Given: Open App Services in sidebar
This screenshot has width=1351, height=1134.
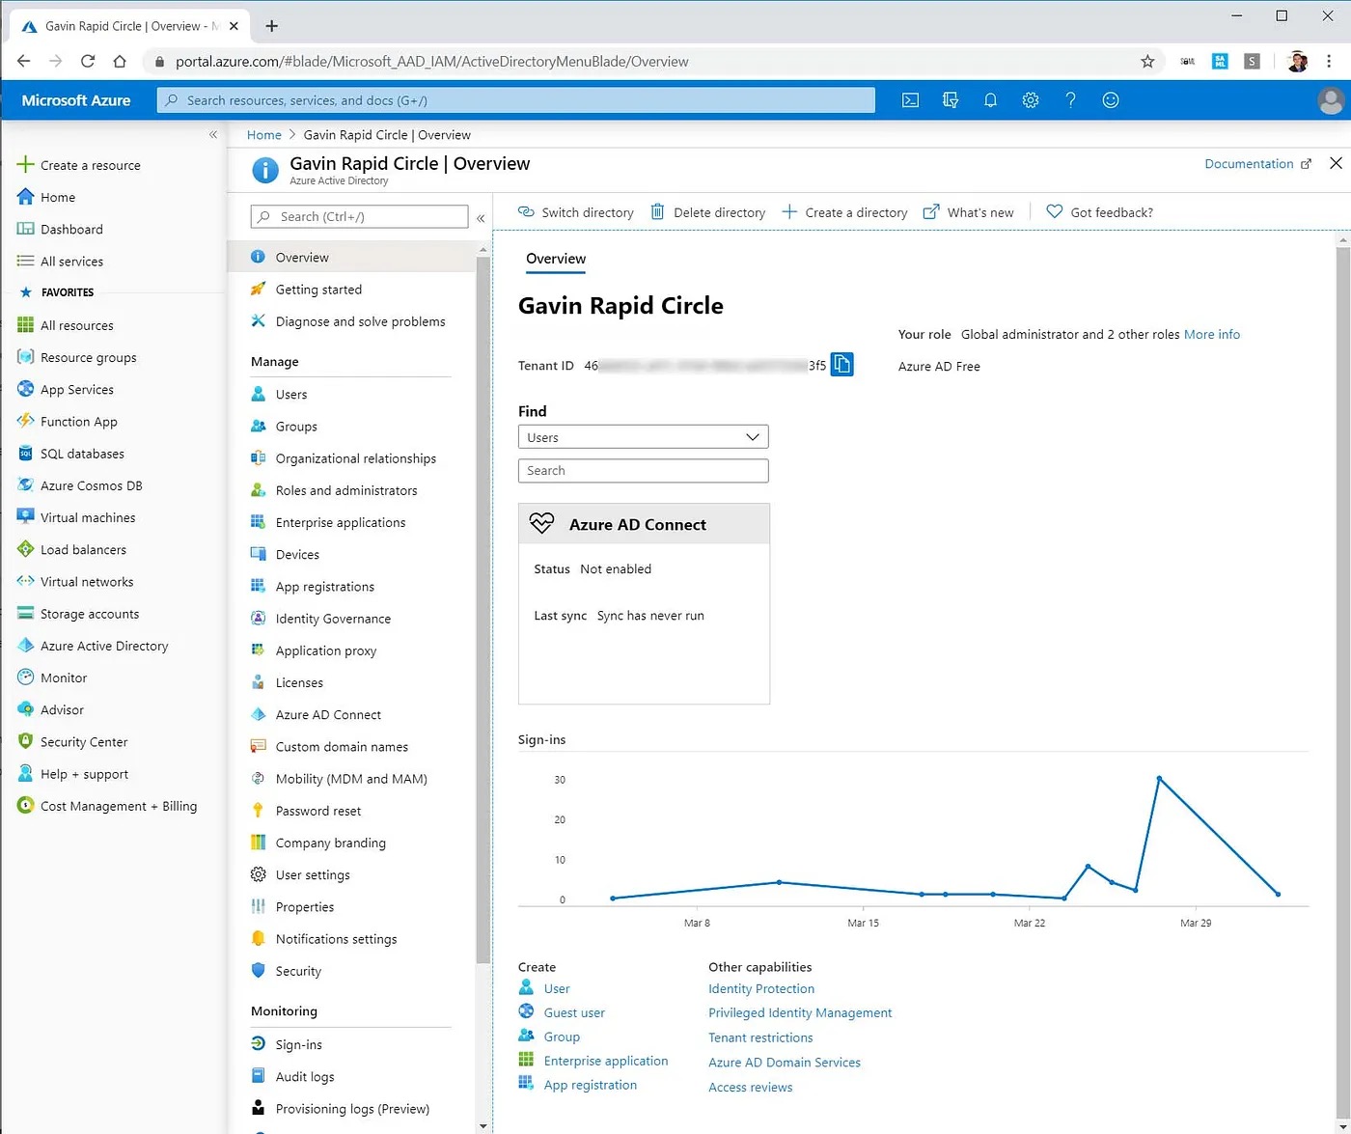Looking at the screenshot, I should click(x=66, y=389).
